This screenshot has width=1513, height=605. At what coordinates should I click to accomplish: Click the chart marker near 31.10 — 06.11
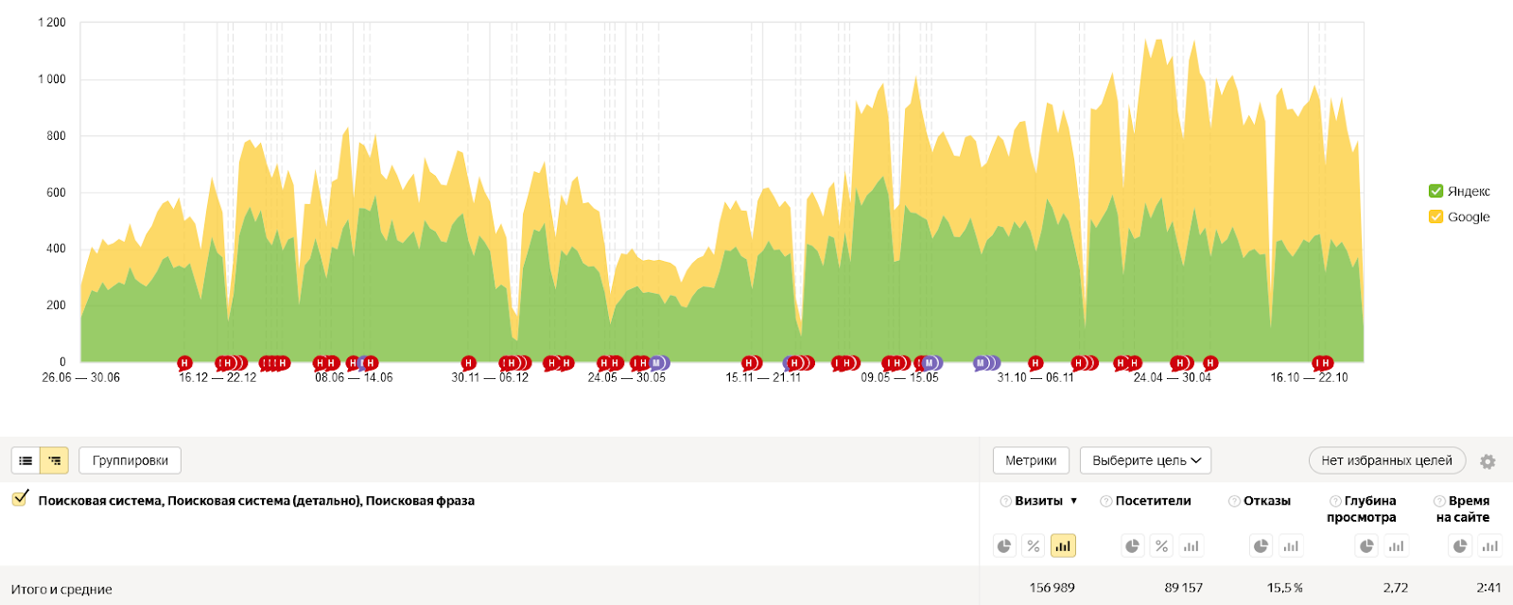click(1035, 363)
